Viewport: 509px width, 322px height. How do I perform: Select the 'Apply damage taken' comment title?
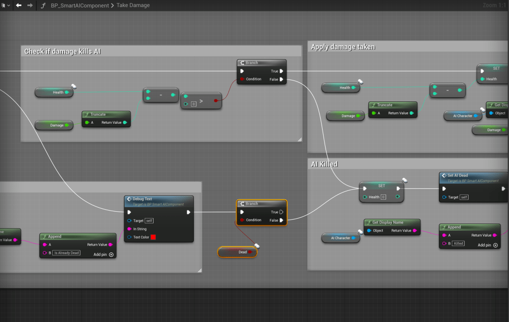click(x=343, y=47)
